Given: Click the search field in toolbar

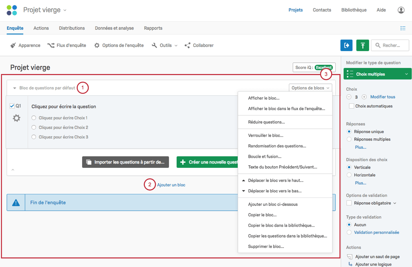Looking at the screenshot, I should [390, 45].
